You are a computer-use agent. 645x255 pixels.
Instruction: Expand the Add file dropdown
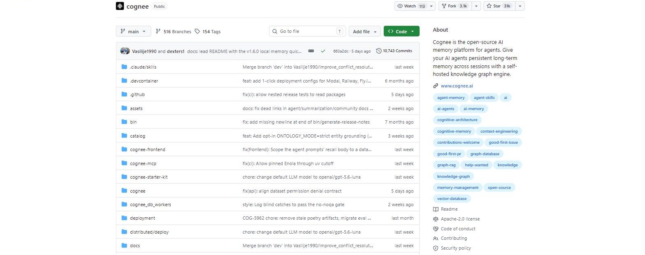coord(365,32)
